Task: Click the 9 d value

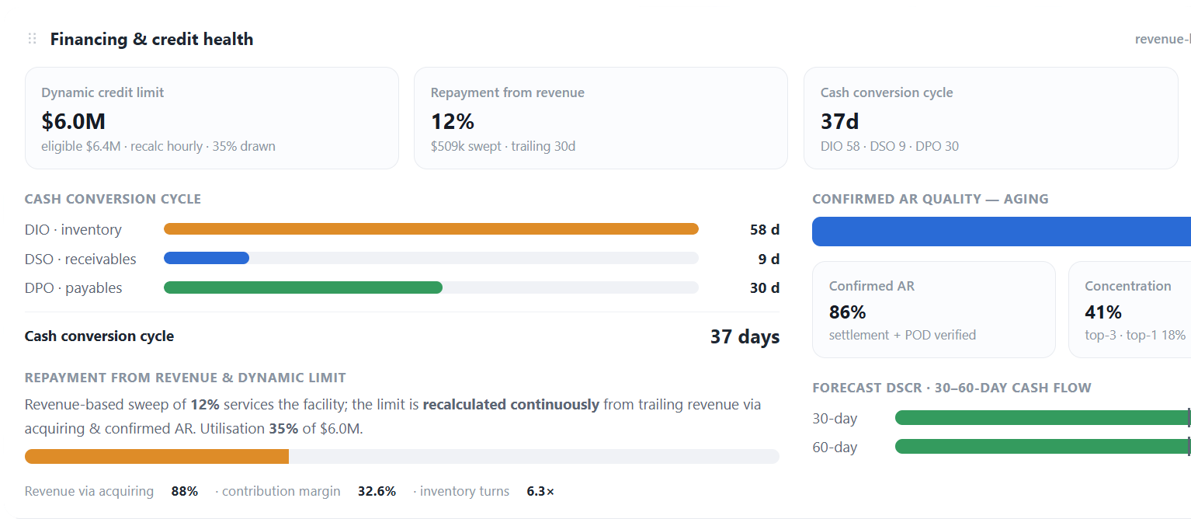Action: [x=769, y=259]
